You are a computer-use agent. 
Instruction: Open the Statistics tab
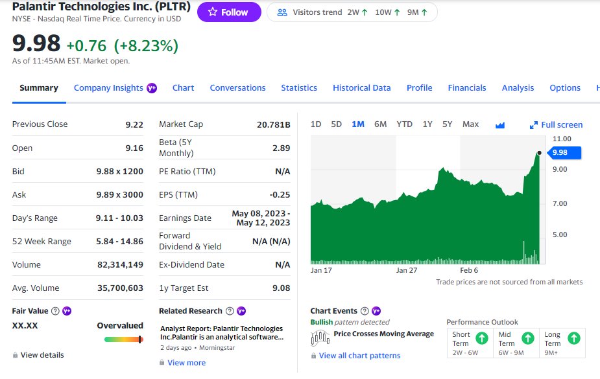(x=299, y=88)
